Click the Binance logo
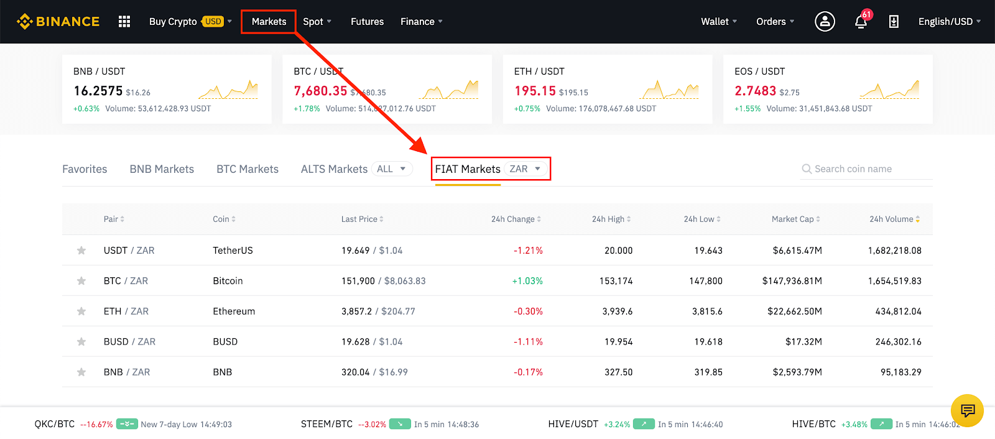The width and height of the screenshot is (995, 439). coord(58,22)
